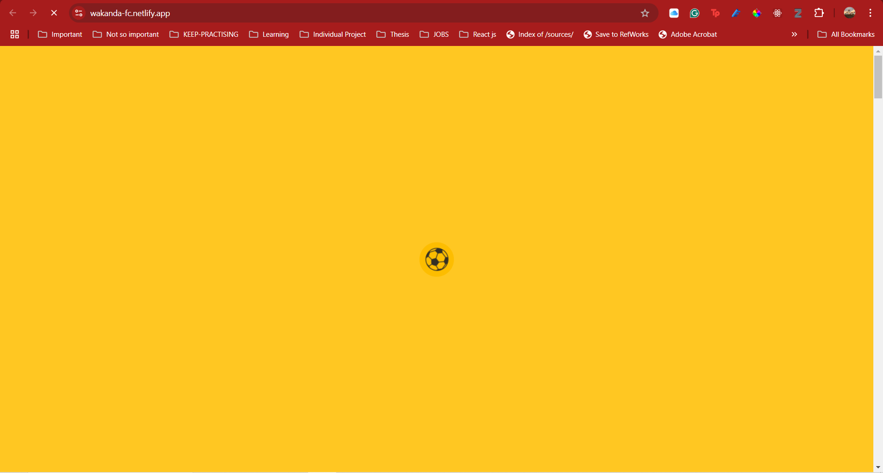Open the Save to RefWorks bookmark
This screenshot has height=473, width=883.
pyautogui.click(x=616, y=34)
